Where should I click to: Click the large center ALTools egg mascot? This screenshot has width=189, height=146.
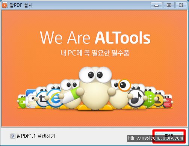tap(95, 88)
